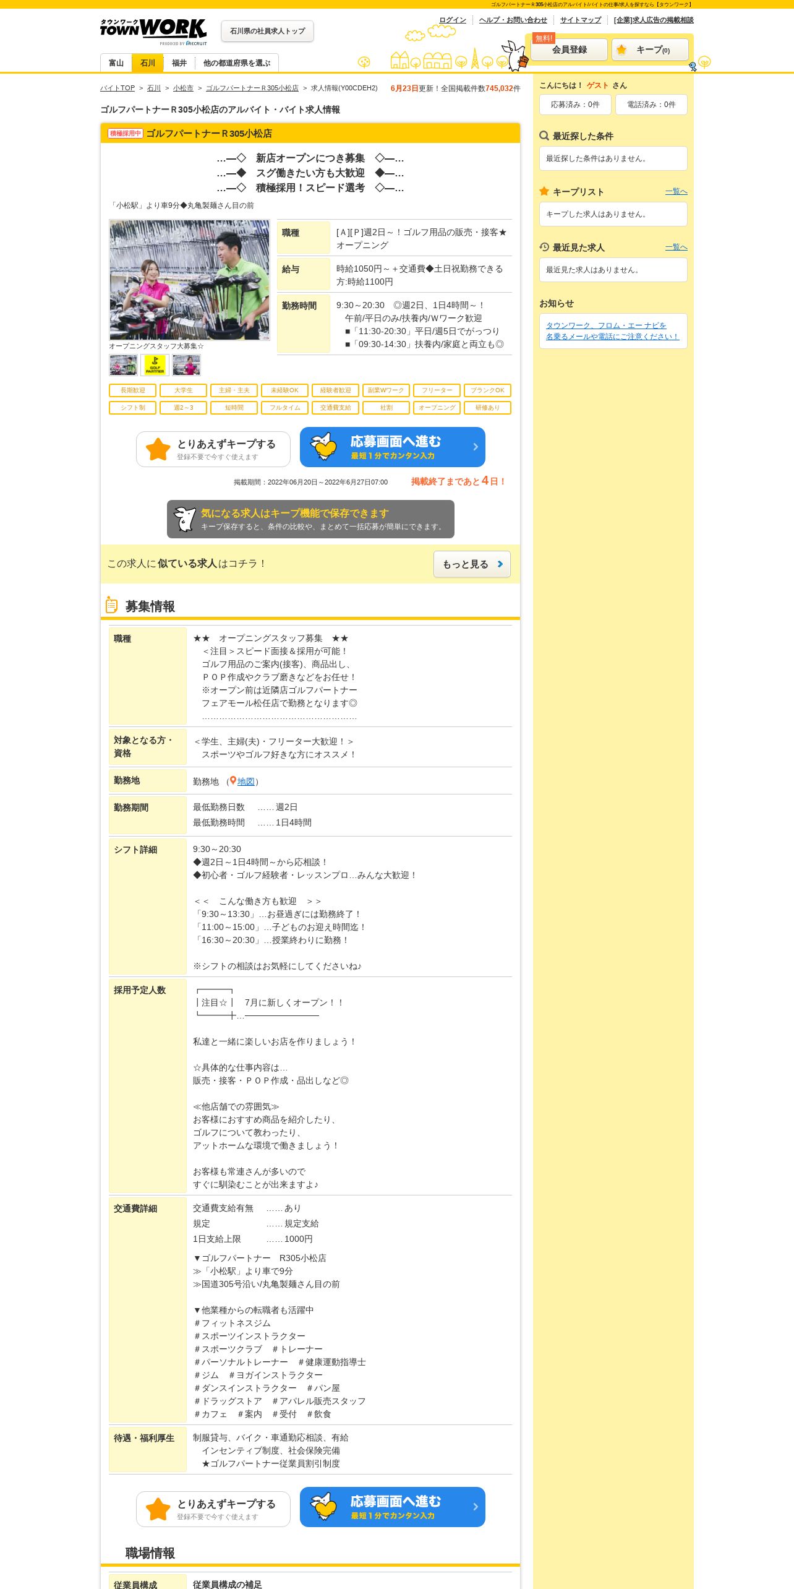794x1589 pixels.
Task: Click the 石川 breadcrumb link
Action: (x=154, y=88)
